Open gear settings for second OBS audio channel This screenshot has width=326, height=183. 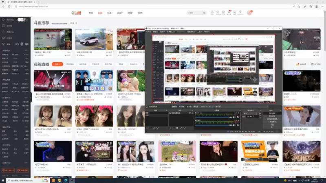coord(238,125)
